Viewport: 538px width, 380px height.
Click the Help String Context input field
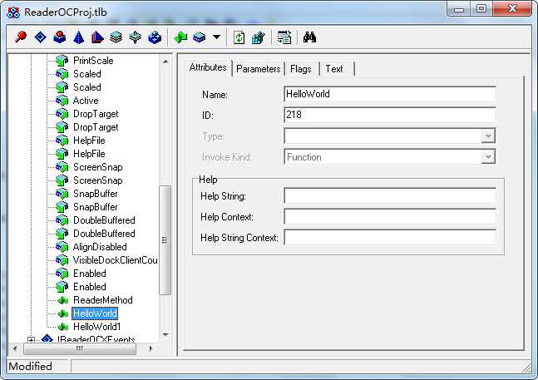point(390,237)
